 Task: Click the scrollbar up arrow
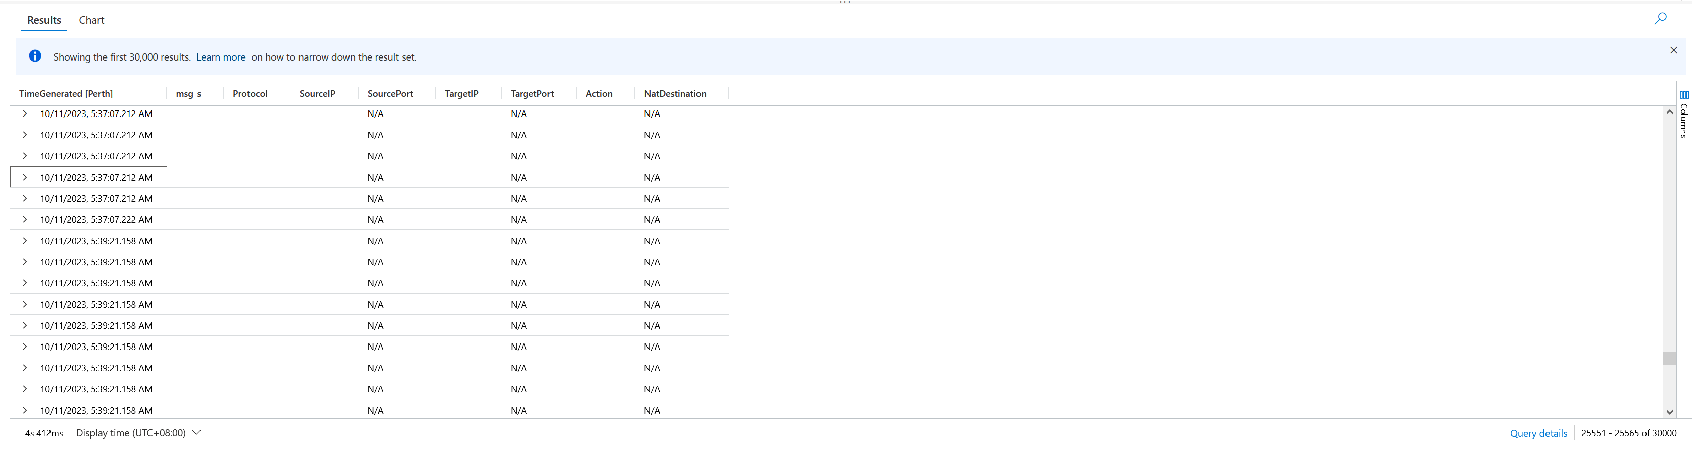1669,112
